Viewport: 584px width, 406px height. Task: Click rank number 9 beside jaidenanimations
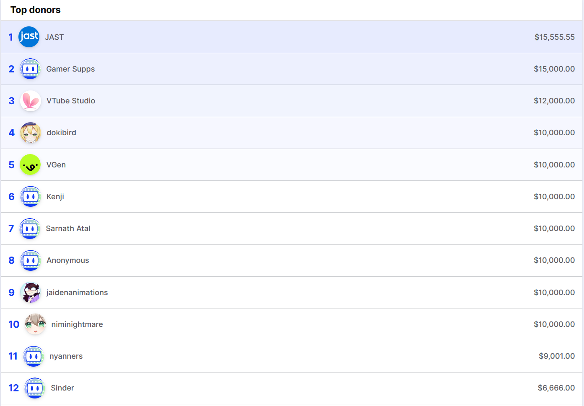[11, 293]
